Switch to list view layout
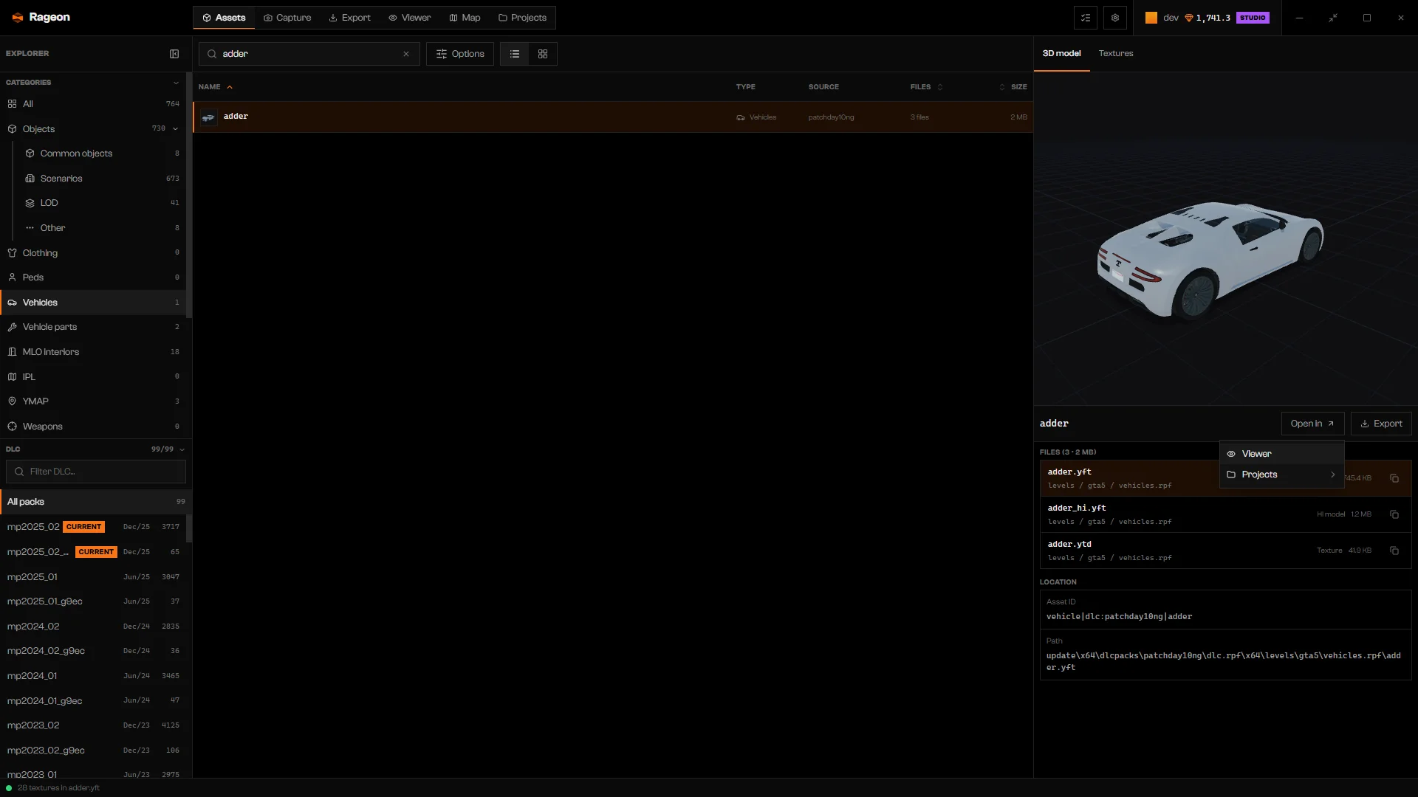Viewport: 1418px width, 797px height. 515,54
